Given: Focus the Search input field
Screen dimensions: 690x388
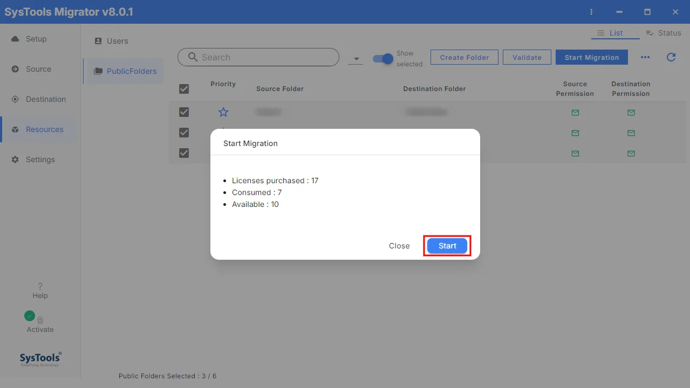Looking at the screenshot, I should point(258,57).
